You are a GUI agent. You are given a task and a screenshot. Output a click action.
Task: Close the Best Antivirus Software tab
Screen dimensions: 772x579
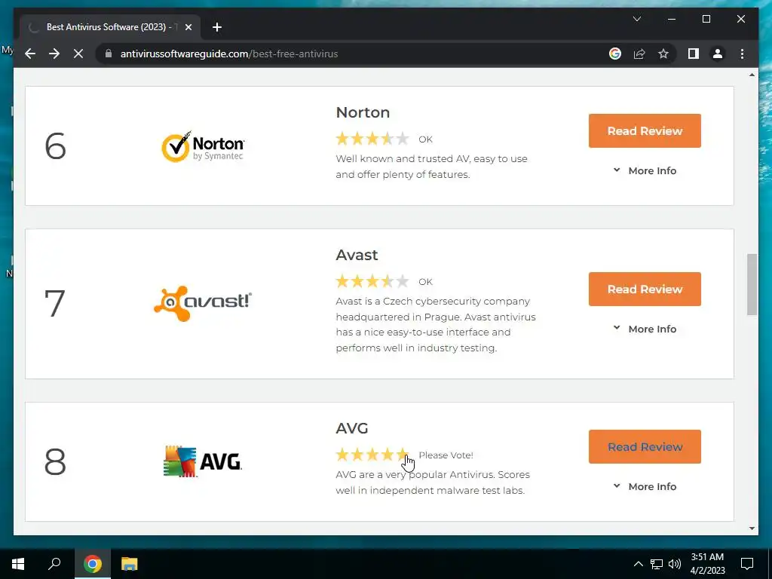coord(188,27)
